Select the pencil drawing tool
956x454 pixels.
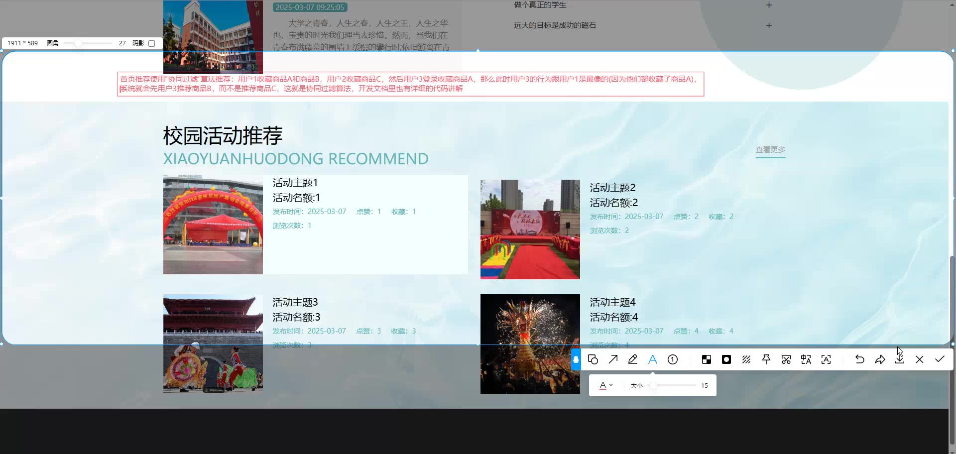pyautogui.click(x=633, y=359)
